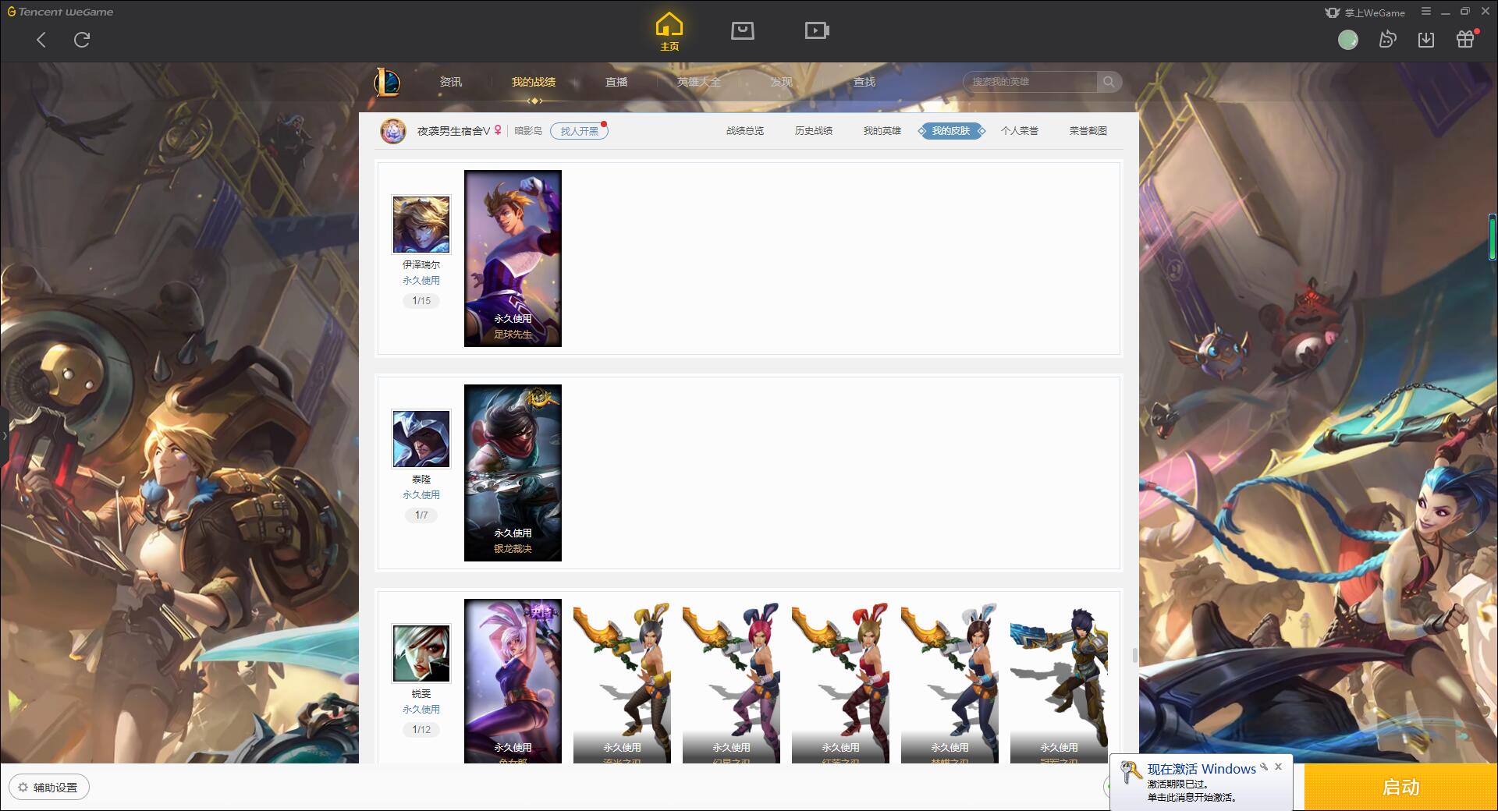This screenshot has height=811, width=1498.
Task: Switch to 个人荣誉 sub-tab
Action: pos(1020,131)
